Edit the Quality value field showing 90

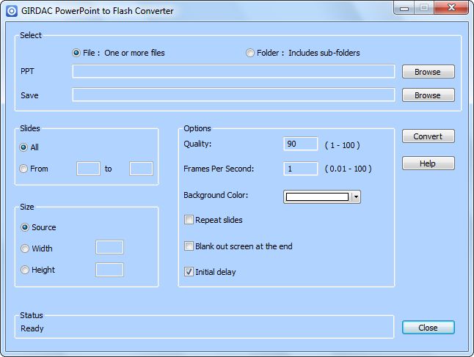[x=301, y=144]
